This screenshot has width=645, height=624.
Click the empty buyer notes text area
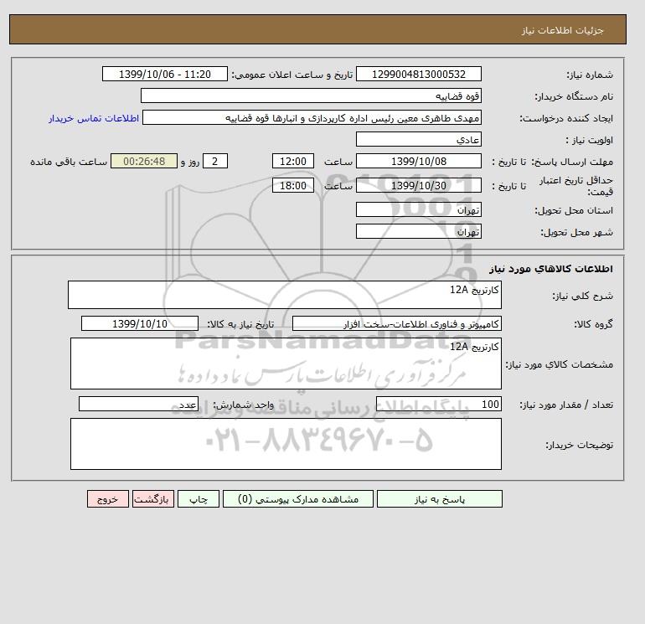click(286, 444)
